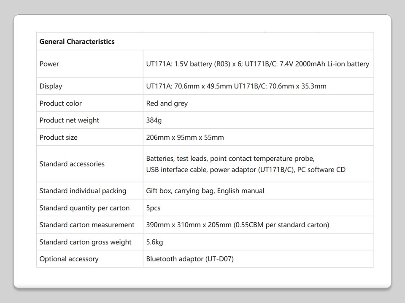Viewport: 405px width, 303px height.
Task: Select the Product net weight label
Action: pos(69,120)
